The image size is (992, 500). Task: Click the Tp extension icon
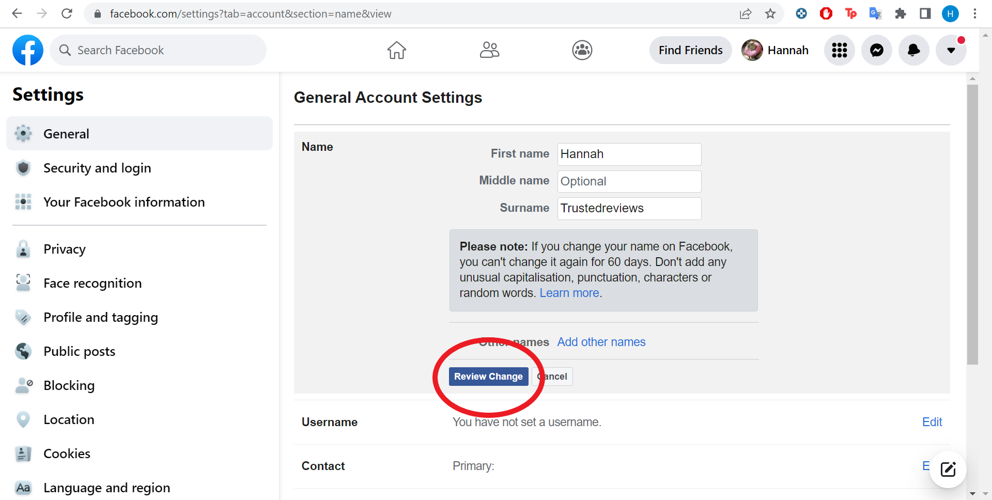coord(851,14)
